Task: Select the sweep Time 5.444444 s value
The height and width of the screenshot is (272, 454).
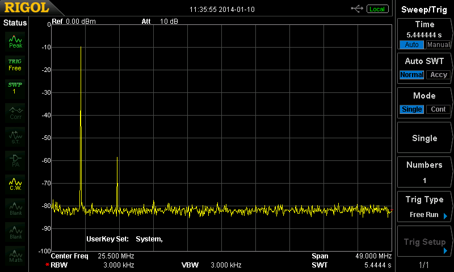Action: pyautogui.click(x=424, y=35)
